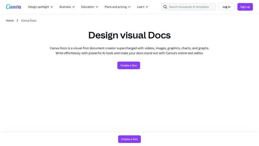
Task: Focus the Search thousands of templates field
Action: click(190, 7)
